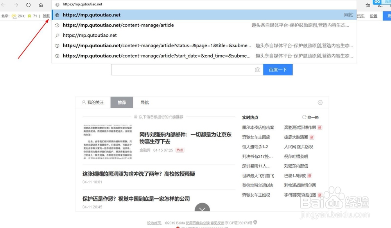The image size is (391, 228).
Task: Refresh hot topics with 换一换
Action: (x=310, y=117)
